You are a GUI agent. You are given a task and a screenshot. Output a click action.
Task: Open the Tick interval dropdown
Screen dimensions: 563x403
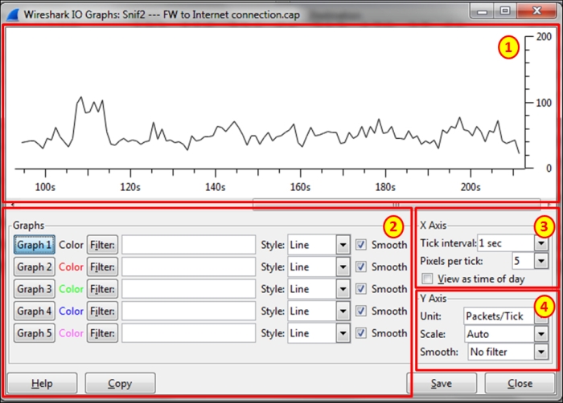(540, 243)
